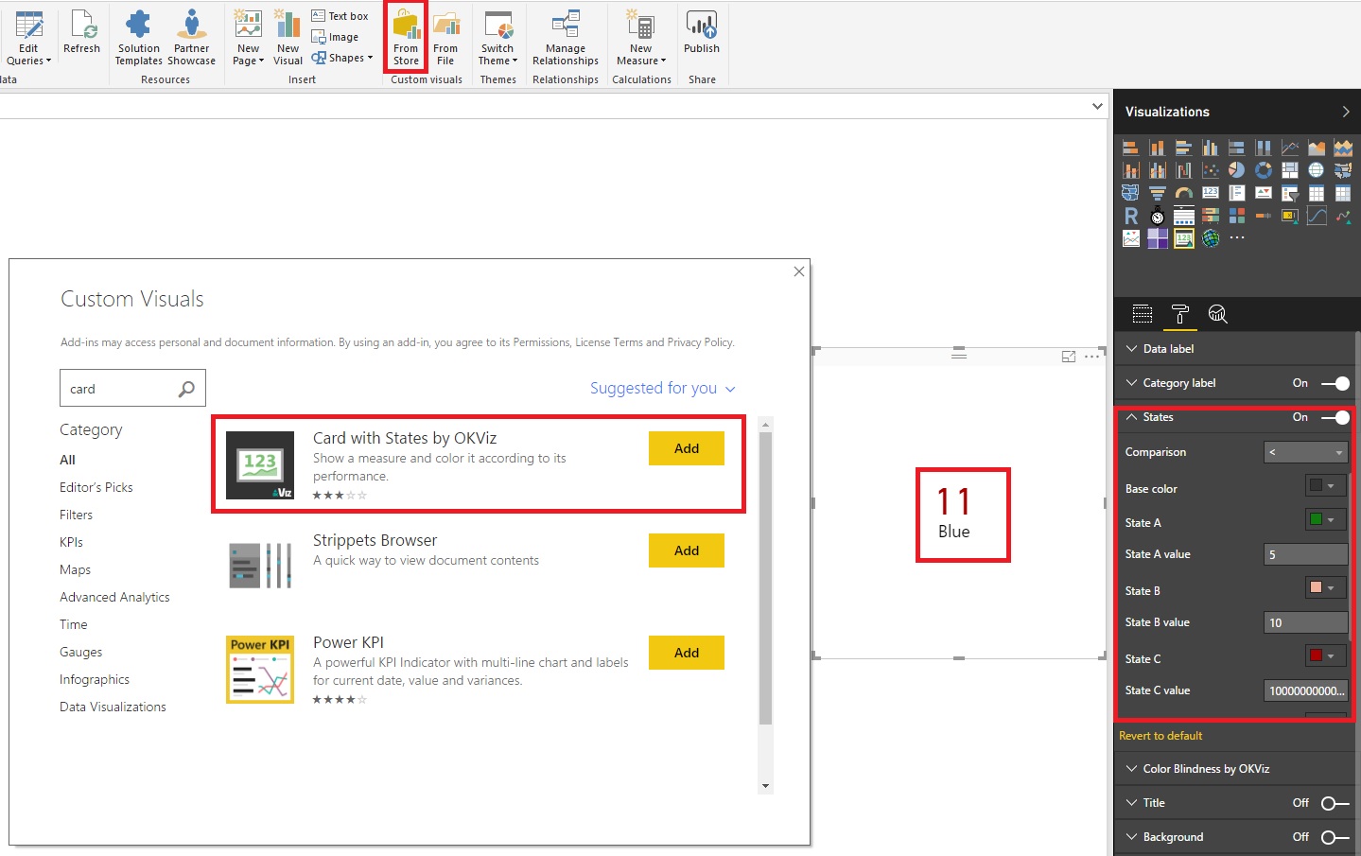Click Manage Relationships in the ribbon

pyautogui.click(x=566, y=38)
